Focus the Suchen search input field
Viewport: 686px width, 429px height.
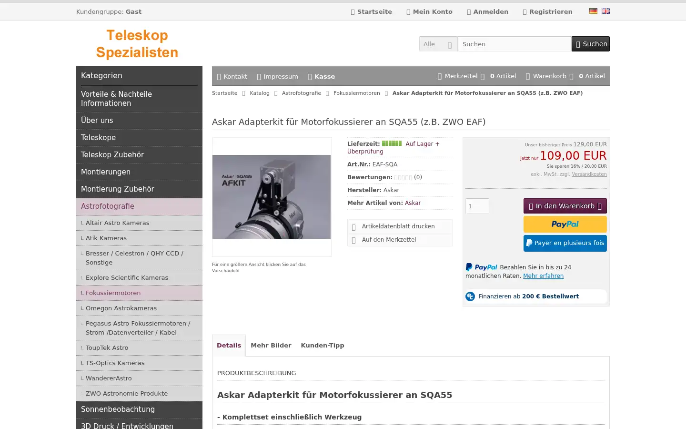click(514, 44)
